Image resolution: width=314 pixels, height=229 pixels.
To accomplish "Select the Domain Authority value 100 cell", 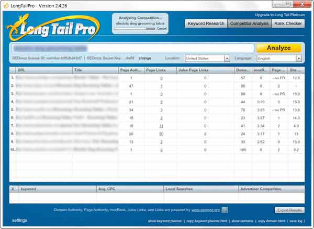I will click(243, 150).
